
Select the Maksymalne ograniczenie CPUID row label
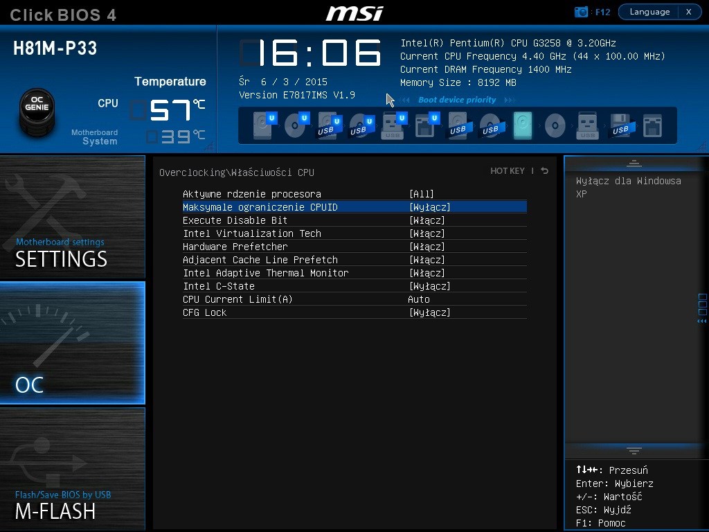coord(260,207)
